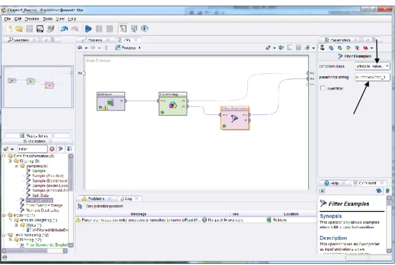395x265 pixels.
Task: Click the Print toolbar icon
Action: click(x=51, y=28)
